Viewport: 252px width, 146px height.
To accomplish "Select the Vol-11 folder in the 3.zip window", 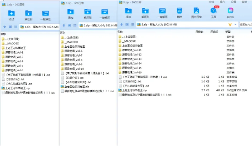I will [x=130, y=50].
